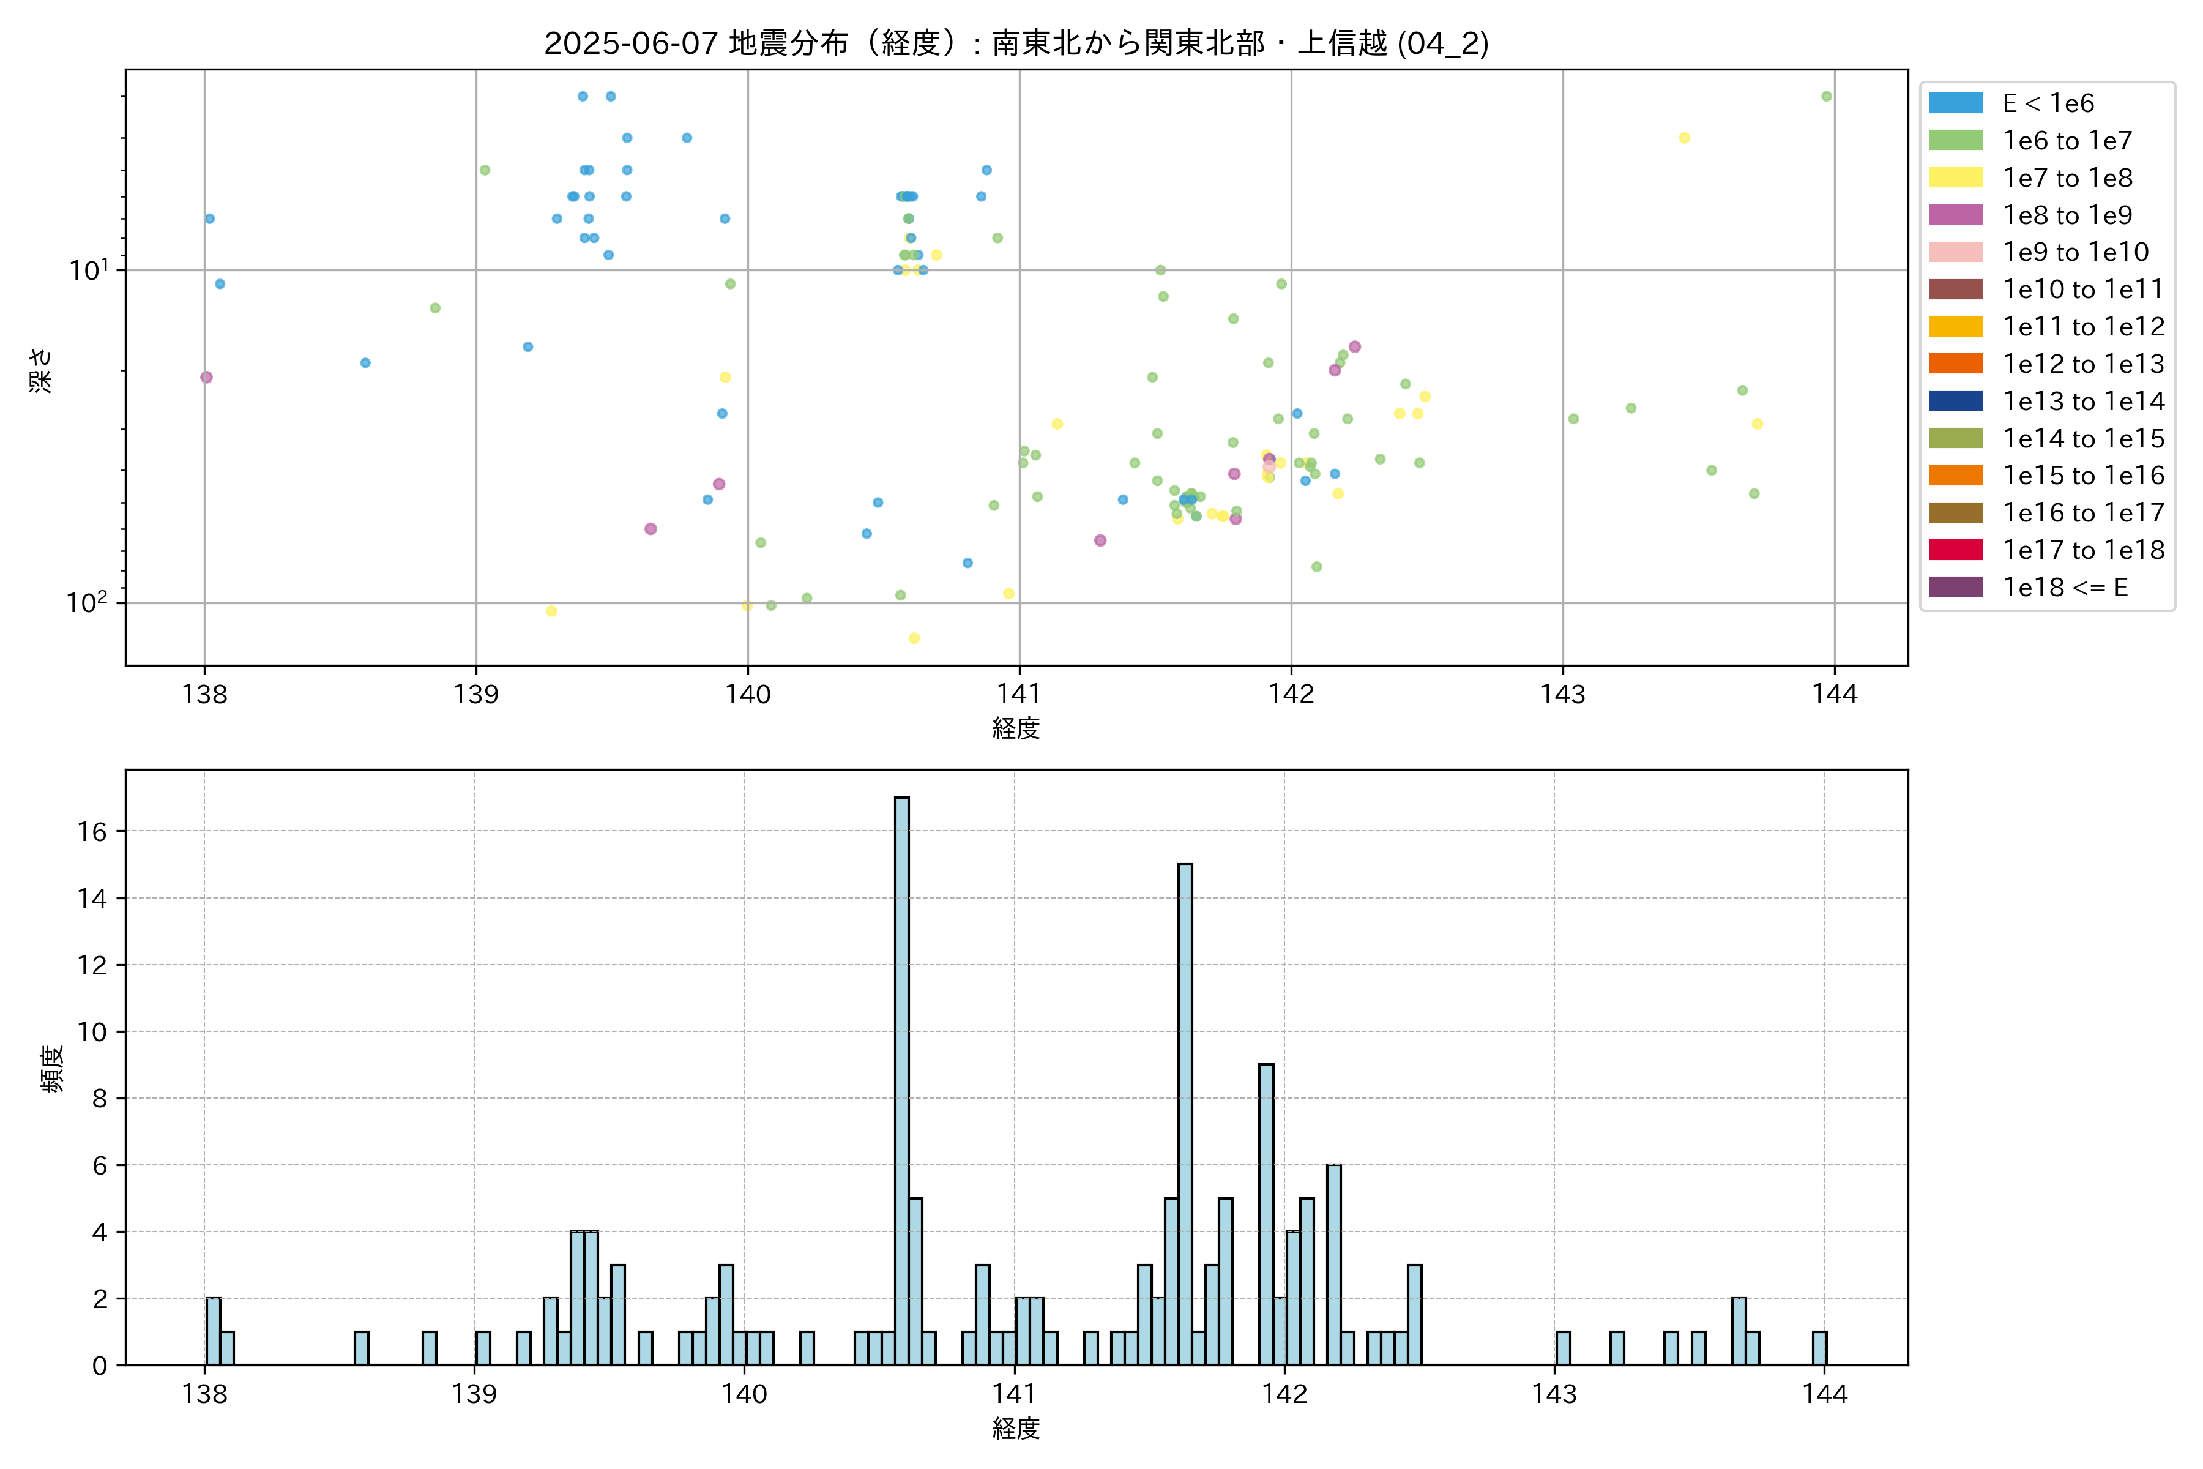
Task: Click the red '1e17 to 1e18' legend swatch
Action: [1955, 550]
